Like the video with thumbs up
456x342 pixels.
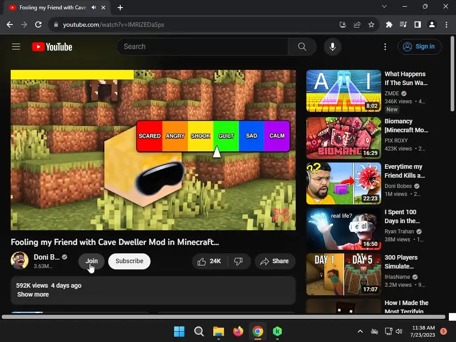[209, 261]
